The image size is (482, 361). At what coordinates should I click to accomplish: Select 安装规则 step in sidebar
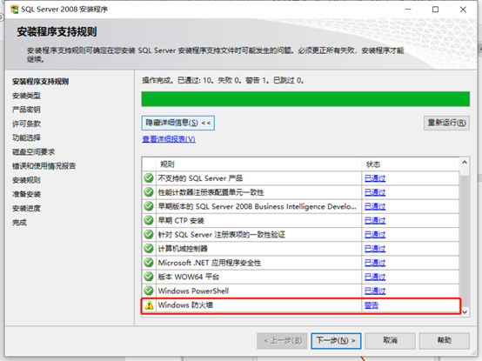coord(26,180)
